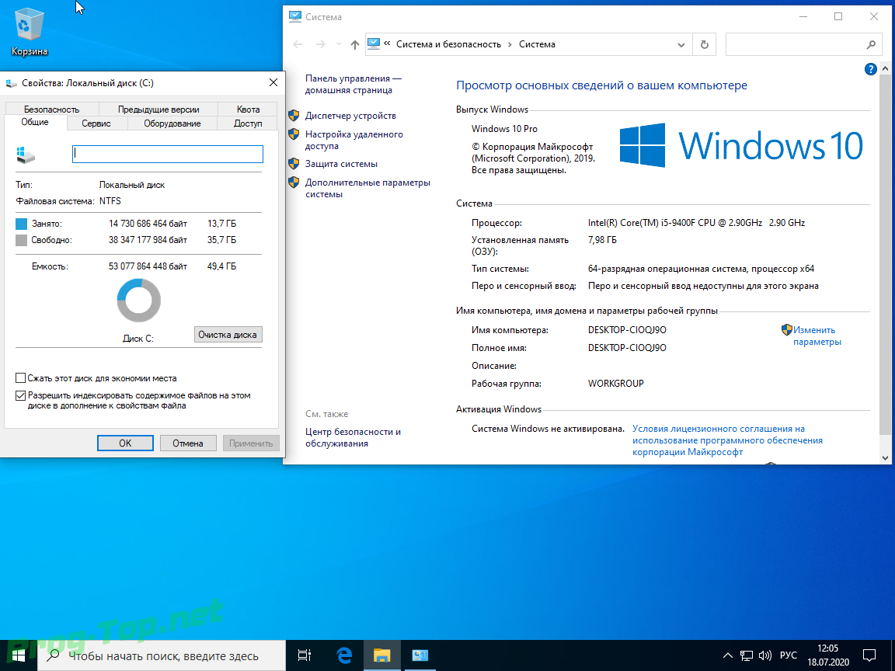Click the disk label text field

[167, 154]
